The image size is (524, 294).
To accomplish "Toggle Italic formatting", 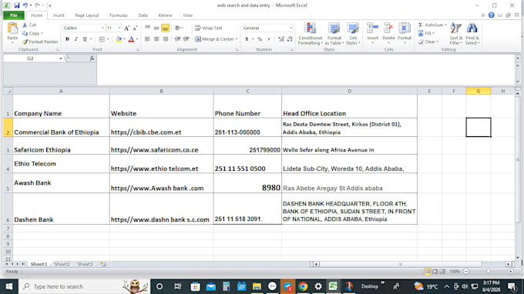I will 76,39.
